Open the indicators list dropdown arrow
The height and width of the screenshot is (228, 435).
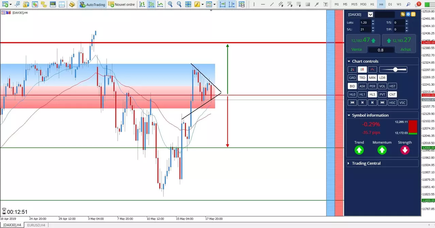(x=202, y=5)
